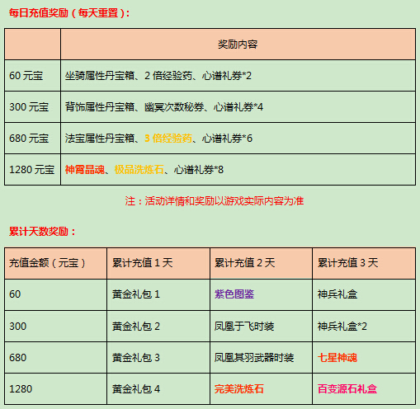This screenshot has width=420, height=409.
Task: Click the 累计天数奖励 heading
Action: tap(42, 232)
